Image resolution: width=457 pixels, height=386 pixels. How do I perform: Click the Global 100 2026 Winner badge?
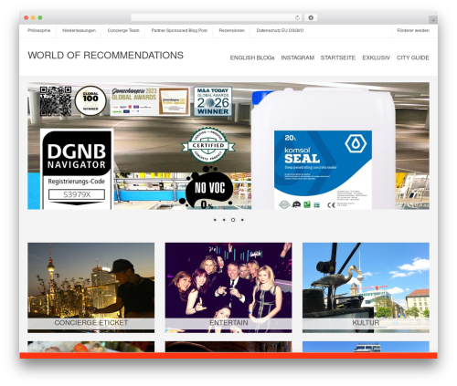coord(90,100)
